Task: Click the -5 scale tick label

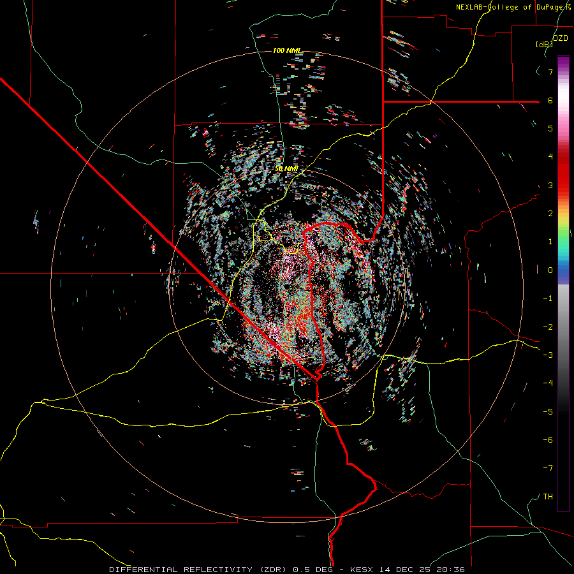Action: point(548,412)
